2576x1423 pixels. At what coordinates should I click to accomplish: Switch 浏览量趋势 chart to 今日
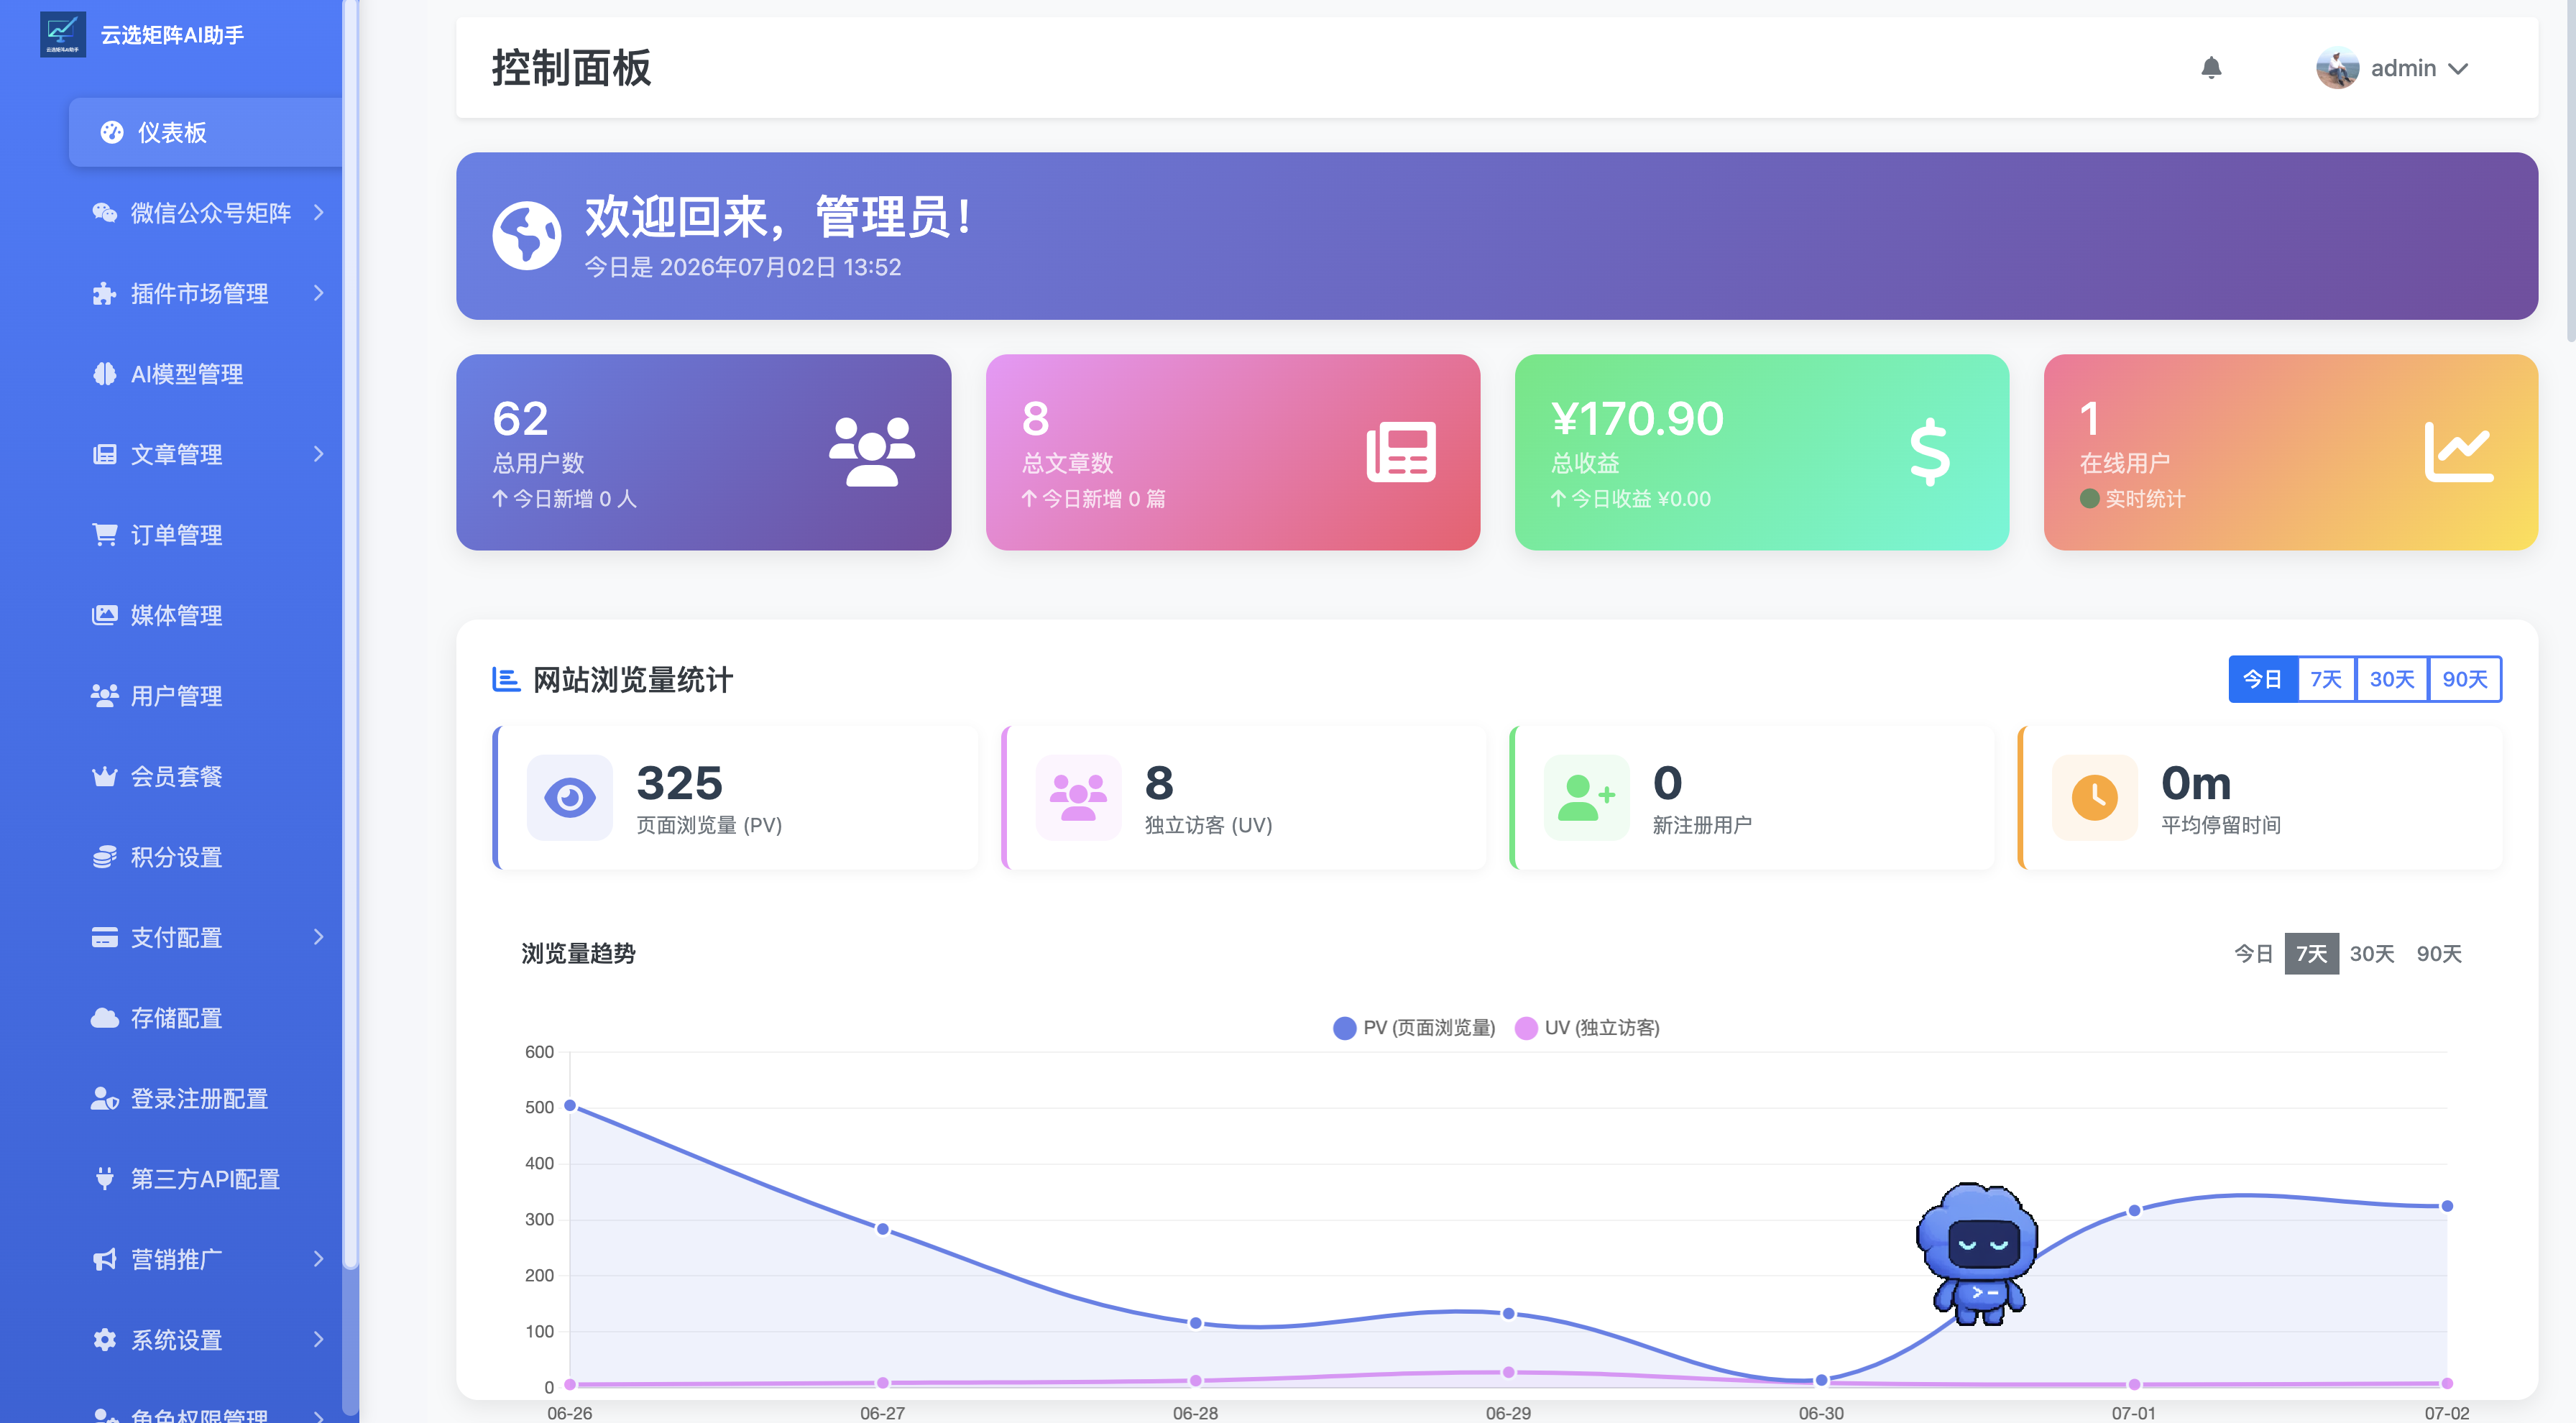pos(2253,953)
